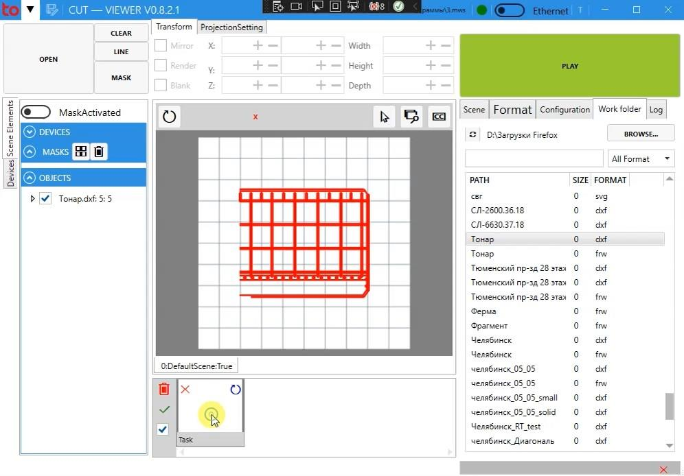Image resolution: width=684 pixels, height=476 pixels.
Task: Toggle the MaskActivated switch
Action: click(36, 112)
